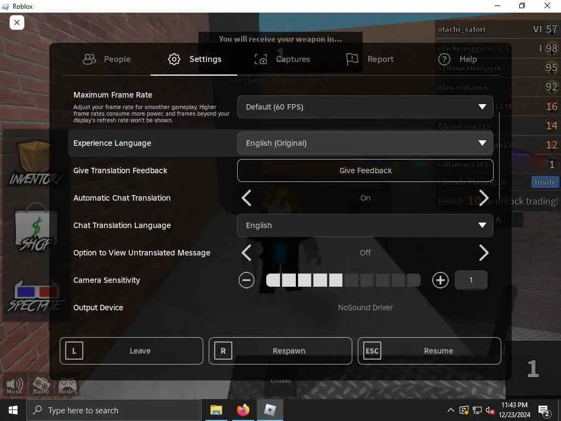Open the Chat Translation Language dropdown
Screen dimensions: 561x421
(365, 225)
